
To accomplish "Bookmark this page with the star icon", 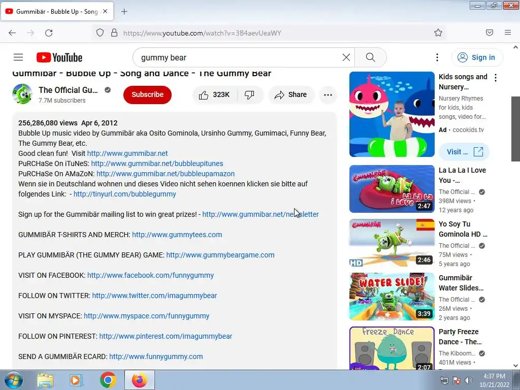I will coord(438,32).
